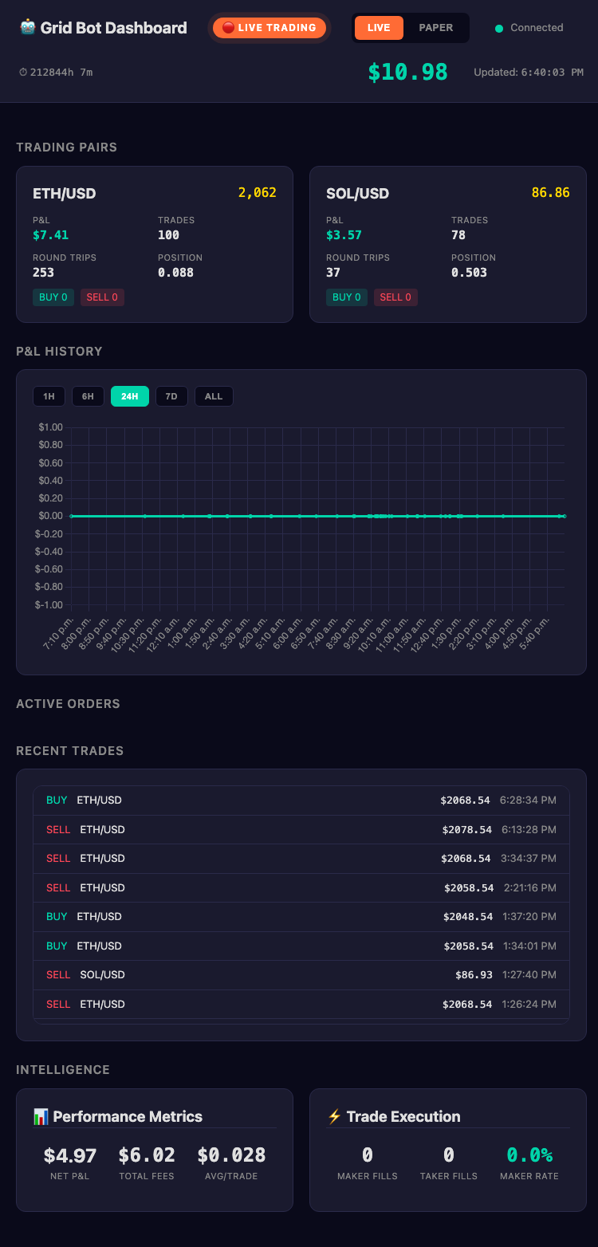Click the total P&L value $10.98

406,71
